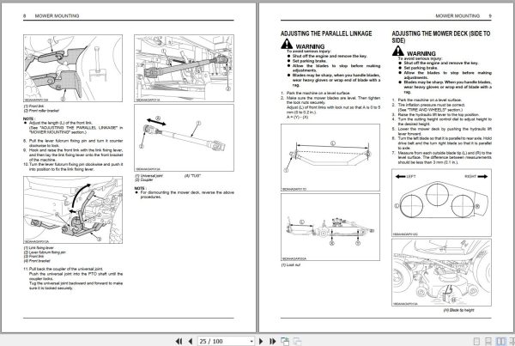Screen dimensions: 515x346
Task: Click the universal joint coupler TUG diagram
Action: (184, 137)
